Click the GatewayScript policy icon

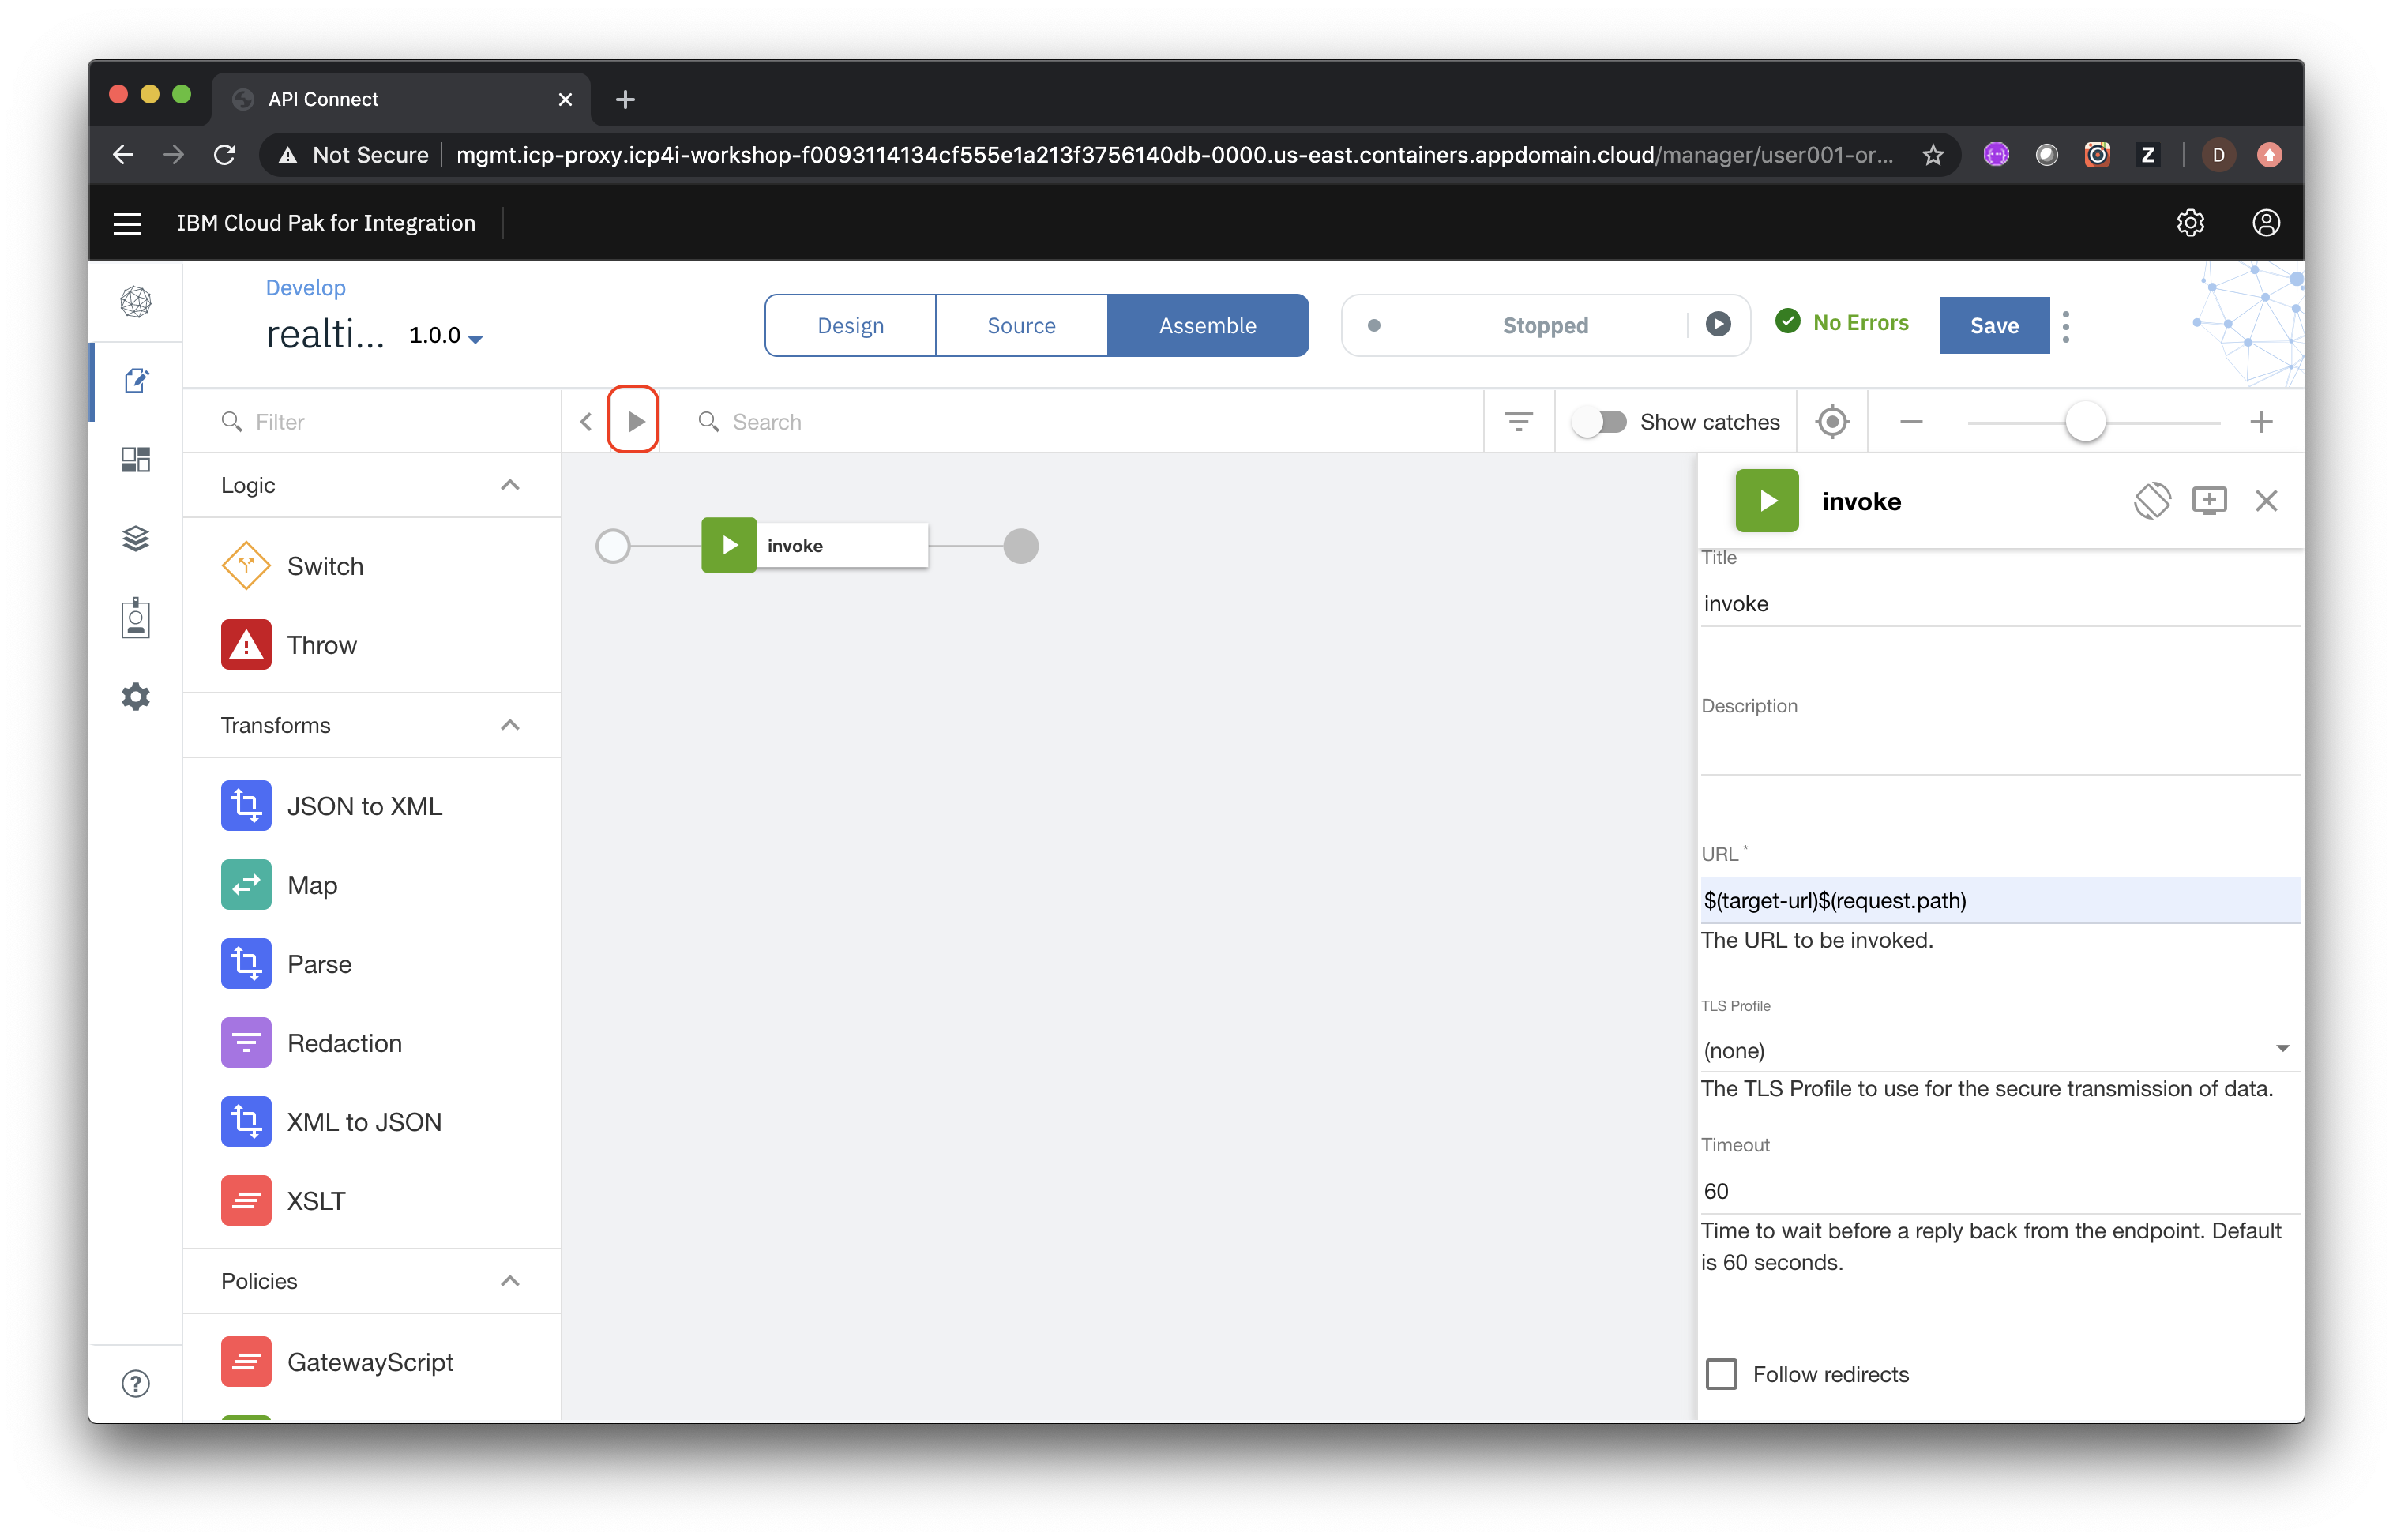point(246,1362)
